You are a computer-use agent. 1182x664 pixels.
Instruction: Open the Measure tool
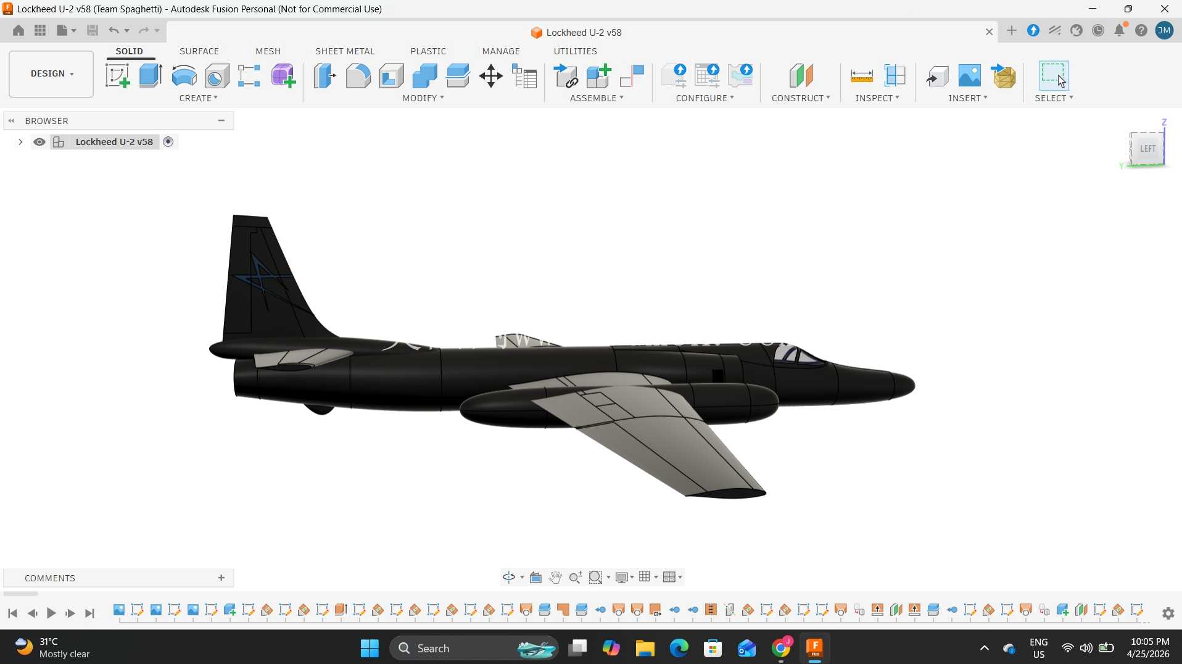862,76
